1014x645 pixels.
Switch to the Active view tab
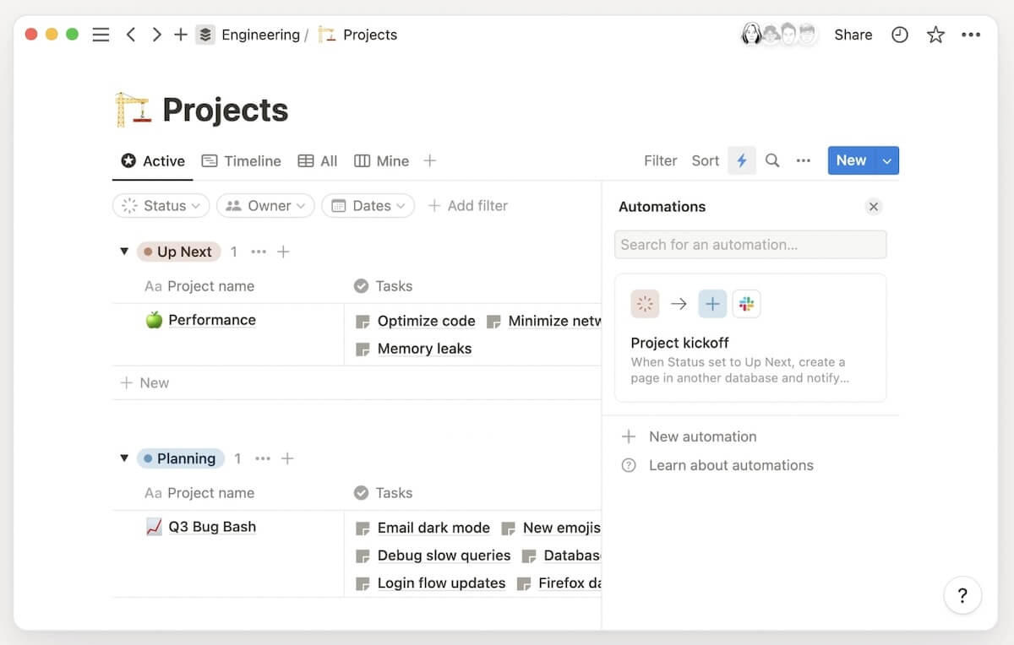[x=153, y=160]
